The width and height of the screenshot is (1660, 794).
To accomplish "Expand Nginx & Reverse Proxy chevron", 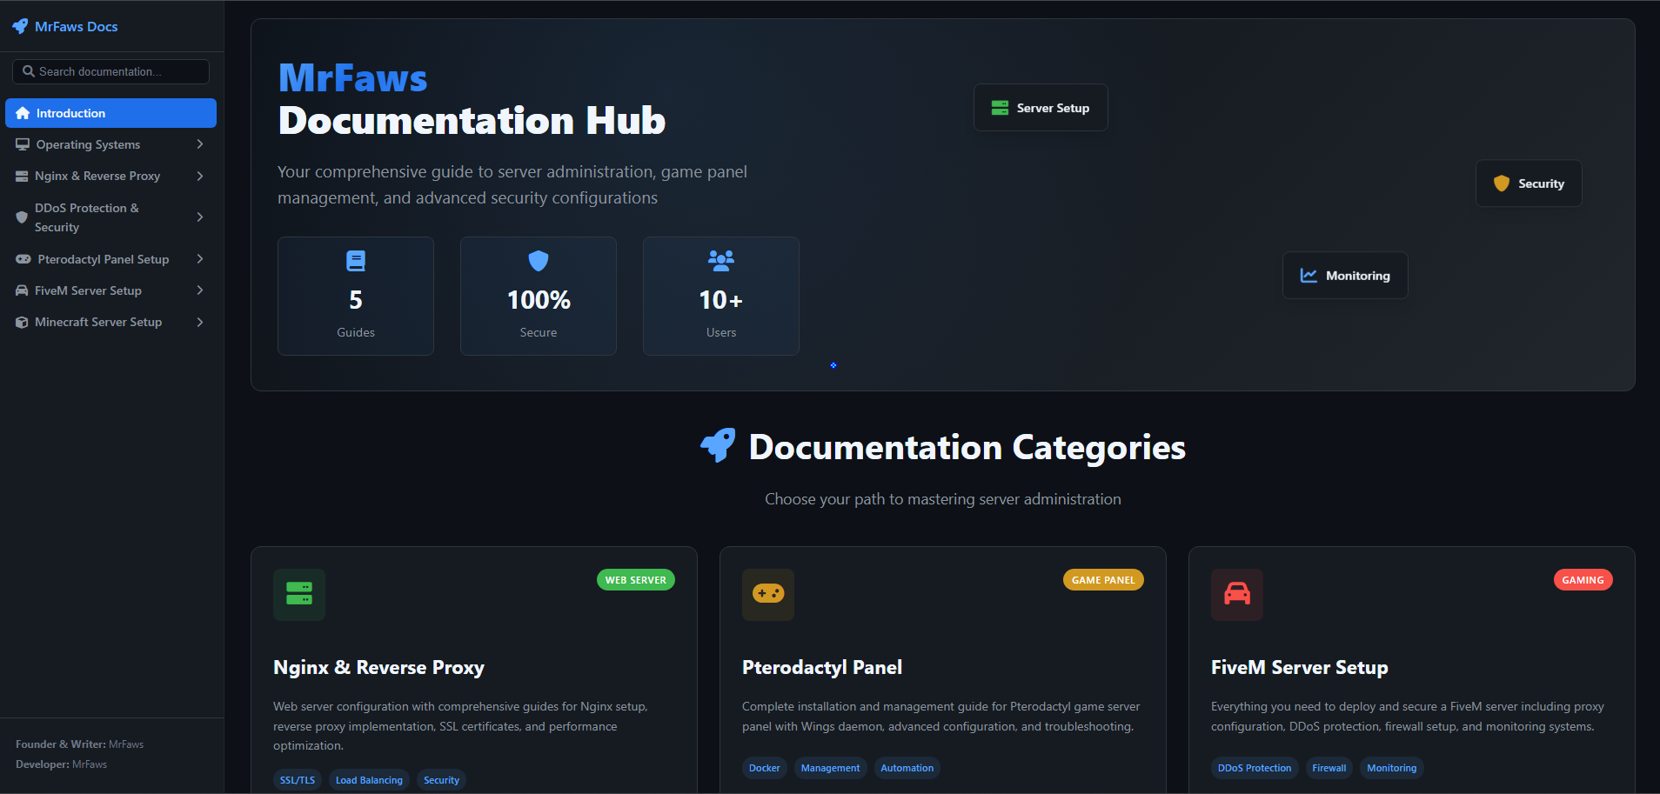I will (x=200, y=176).
